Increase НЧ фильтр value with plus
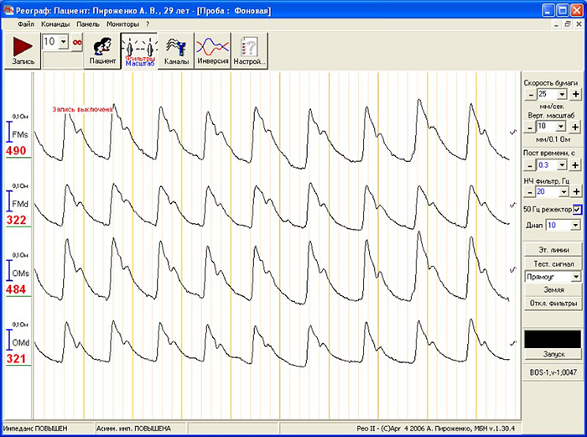587x437 pixels. (576, 191)
